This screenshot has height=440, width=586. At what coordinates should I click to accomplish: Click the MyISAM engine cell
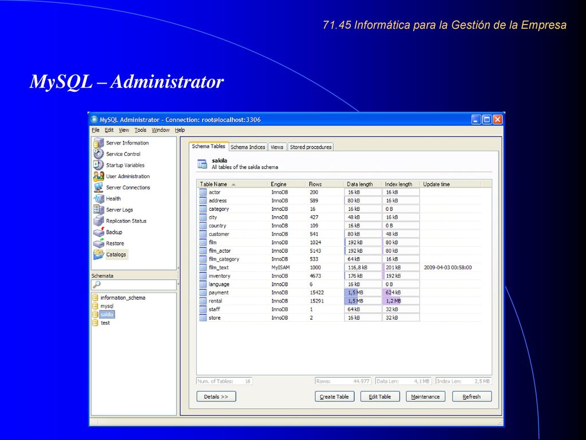pyautogui.click(x=280, y=268)
